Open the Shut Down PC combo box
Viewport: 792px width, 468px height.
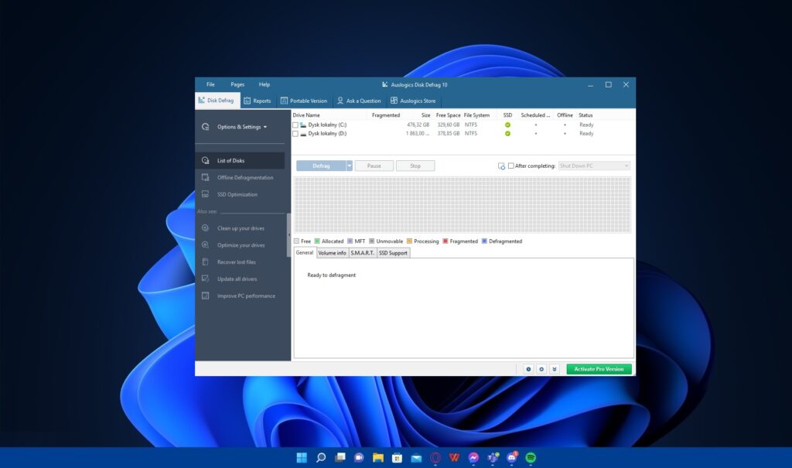[x=595, y=166]
